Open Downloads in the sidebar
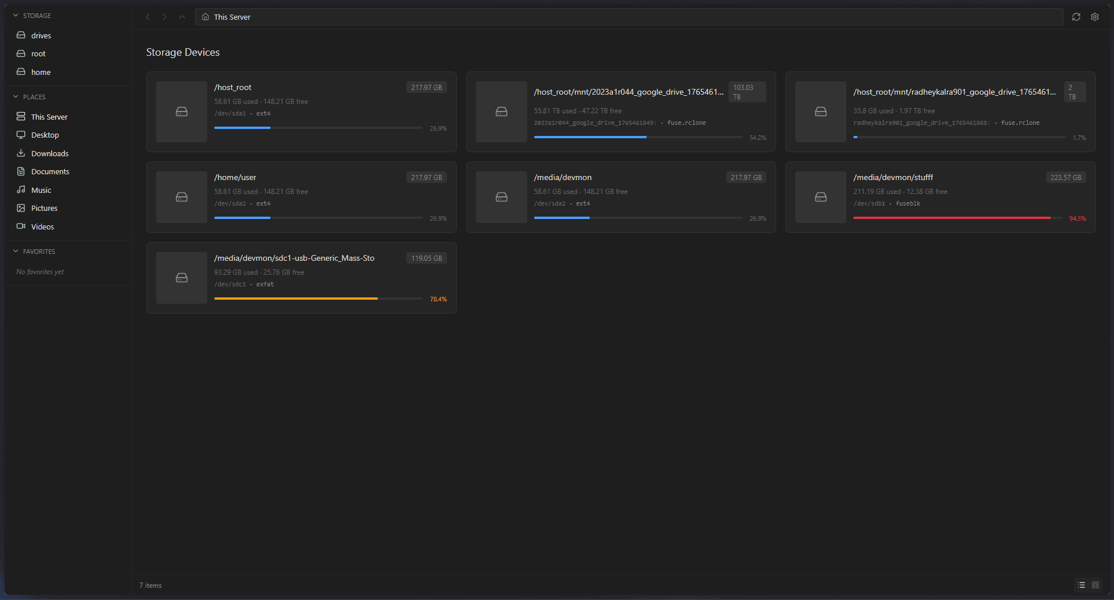The width and height of the screenshot is (1114, 600). point(49,153)
